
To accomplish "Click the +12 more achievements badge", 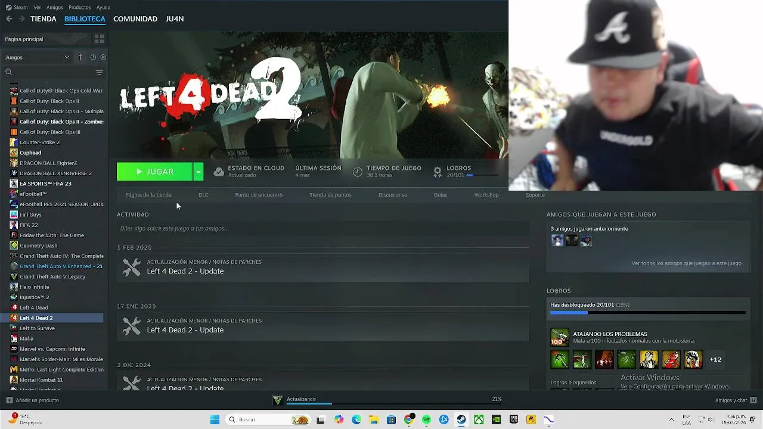I will click(x=715, y=359).
